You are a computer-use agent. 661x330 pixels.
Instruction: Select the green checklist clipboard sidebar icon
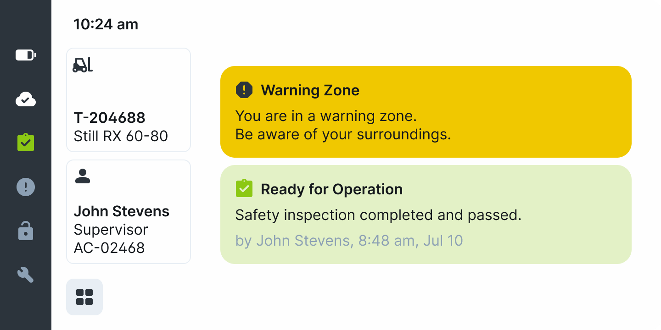coord(26,143)
